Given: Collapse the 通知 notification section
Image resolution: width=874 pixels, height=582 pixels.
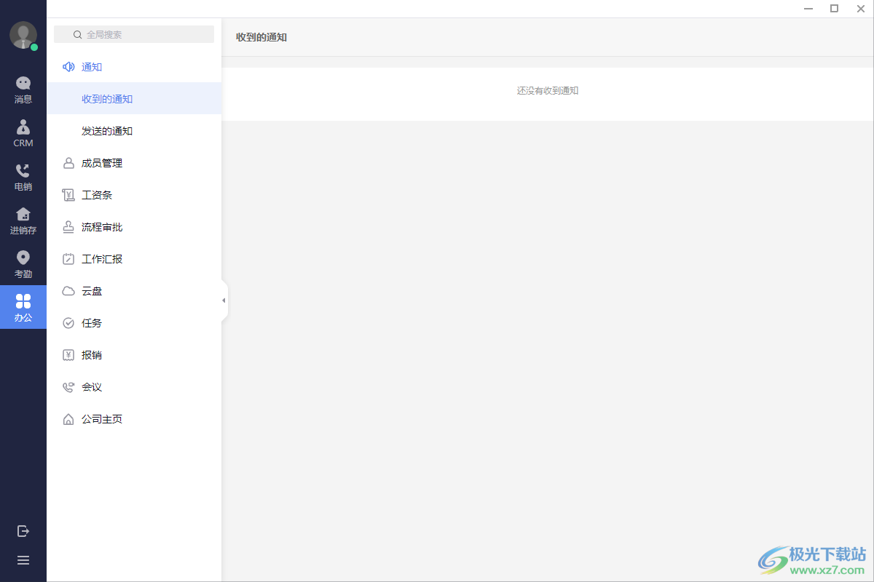Looking at the screenshot, I should (x=134, y=67).
